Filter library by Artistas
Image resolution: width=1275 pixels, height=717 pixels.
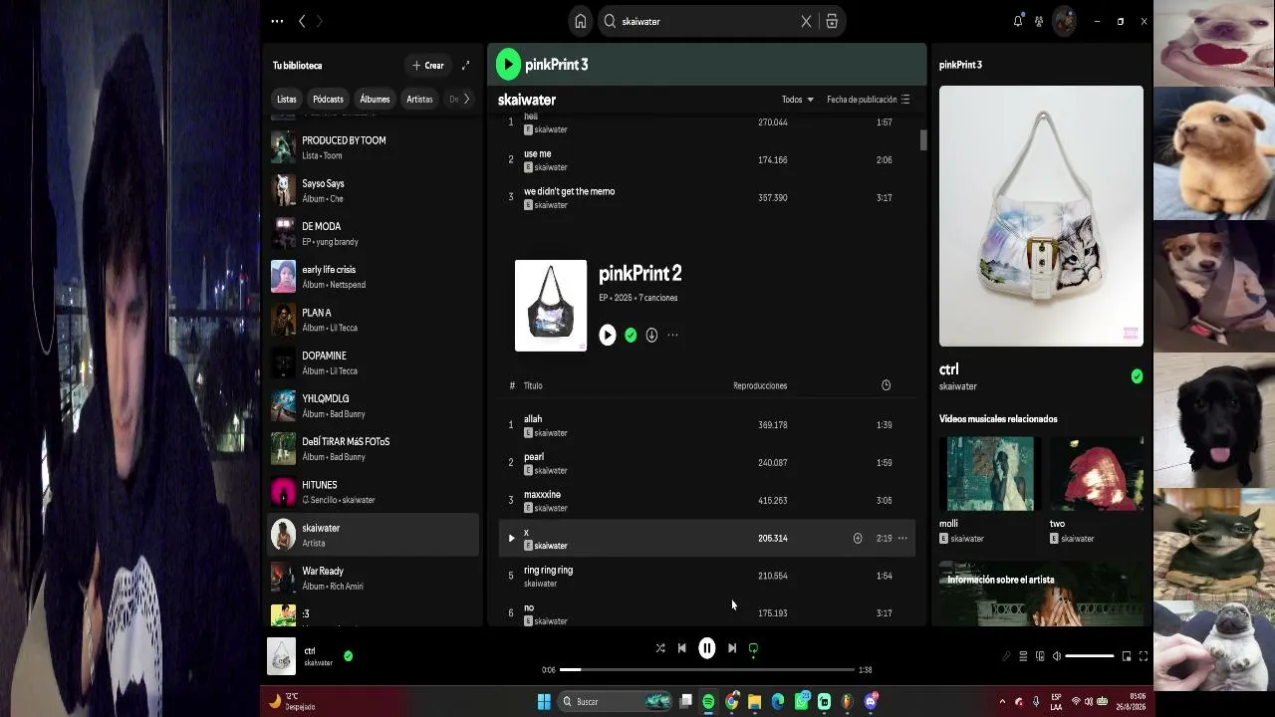tap(419, 100)
